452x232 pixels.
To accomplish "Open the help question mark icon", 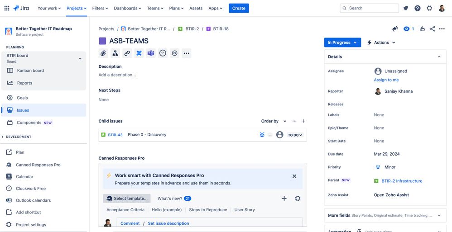I will pyautogui.click(x=418, y=8).
